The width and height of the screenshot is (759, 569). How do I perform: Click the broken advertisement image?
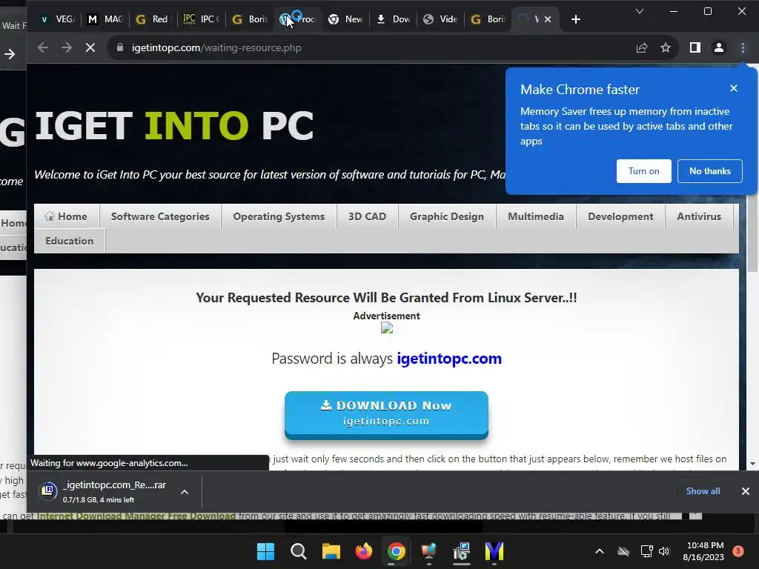[386, 328]
